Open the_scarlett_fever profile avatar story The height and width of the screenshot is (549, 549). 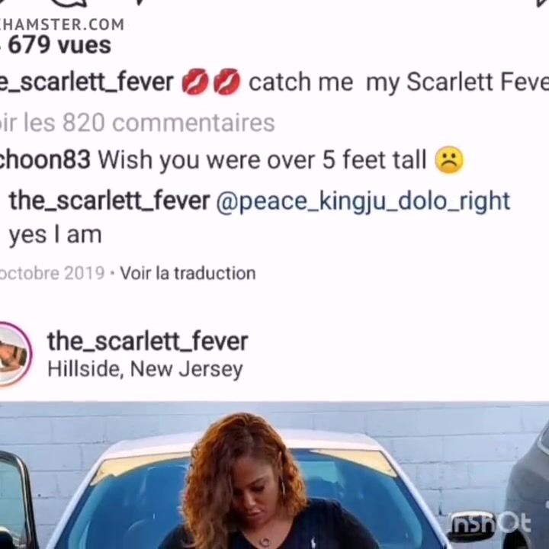[14, 354]
